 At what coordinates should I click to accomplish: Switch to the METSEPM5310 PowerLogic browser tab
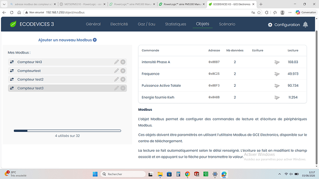82,4
